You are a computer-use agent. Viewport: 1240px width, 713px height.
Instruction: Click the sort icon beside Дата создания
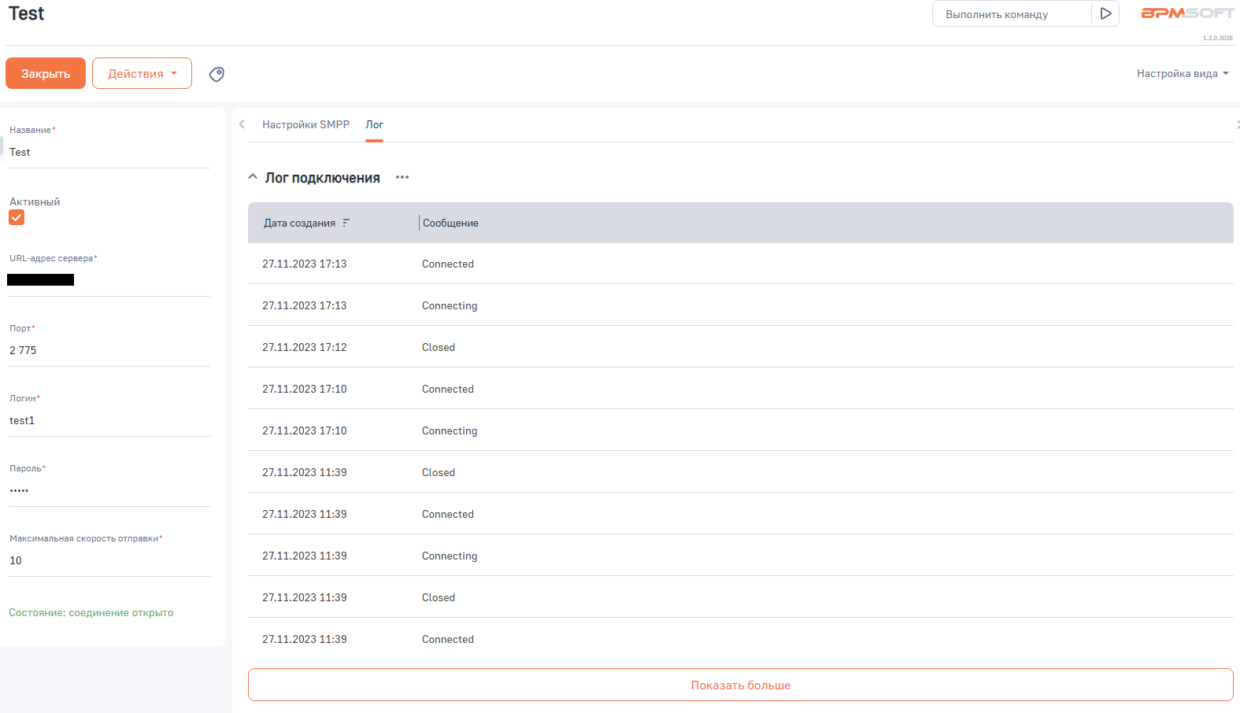pos(346,223)
